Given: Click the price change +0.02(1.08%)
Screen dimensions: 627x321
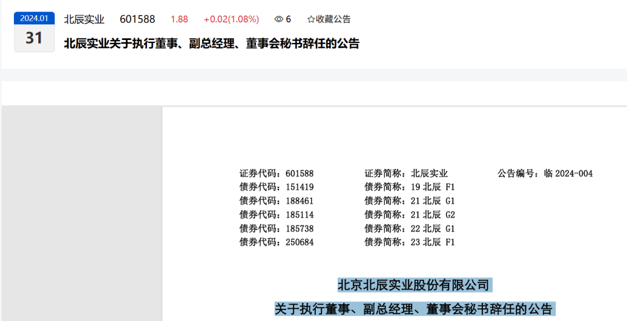Looking at the screenshot, I should (231, 19).
